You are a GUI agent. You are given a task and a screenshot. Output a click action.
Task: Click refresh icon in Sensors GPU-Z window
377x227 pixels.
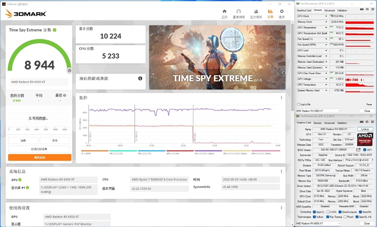(x=367, y=9)
